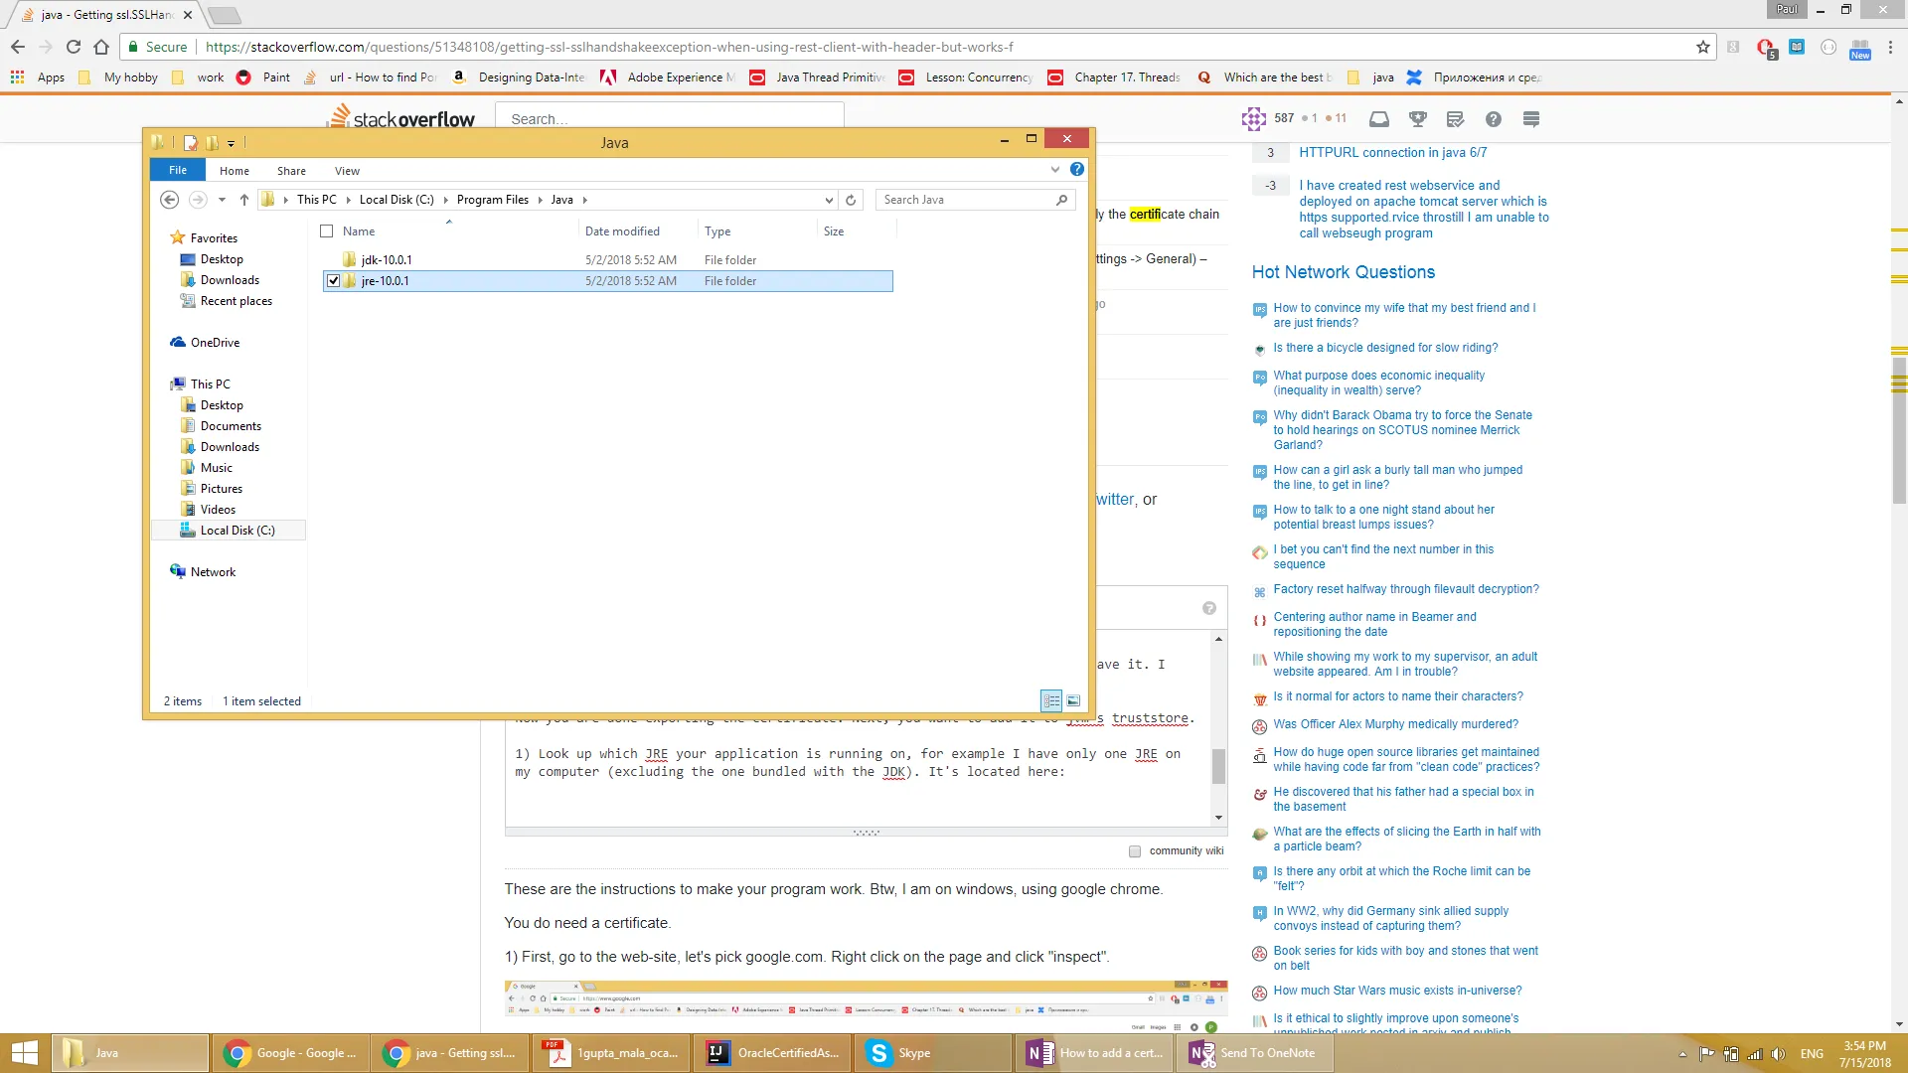Open the View ribbon tab
Viewport: 1908px width, 1073px height.
coord(347,171)
